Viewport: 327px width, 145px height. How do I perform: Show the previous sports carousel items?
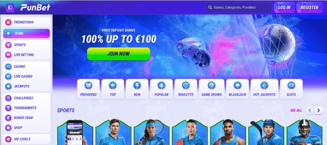pyautogui.click(x=310, y=111)
